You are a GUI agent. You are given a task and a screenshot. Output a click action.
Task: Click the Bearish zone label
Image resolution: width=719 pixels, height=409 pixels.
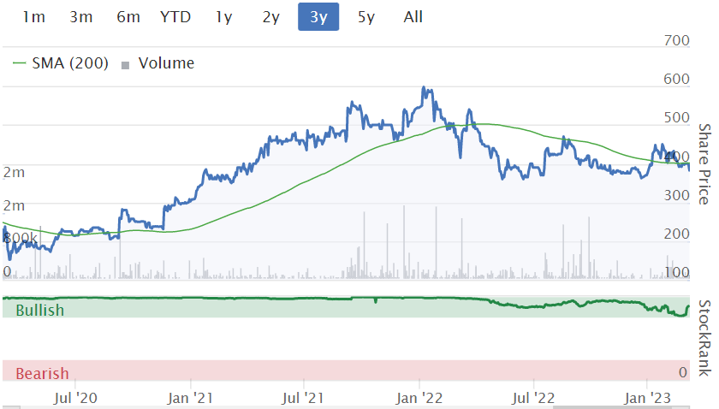tap(42, 373)
